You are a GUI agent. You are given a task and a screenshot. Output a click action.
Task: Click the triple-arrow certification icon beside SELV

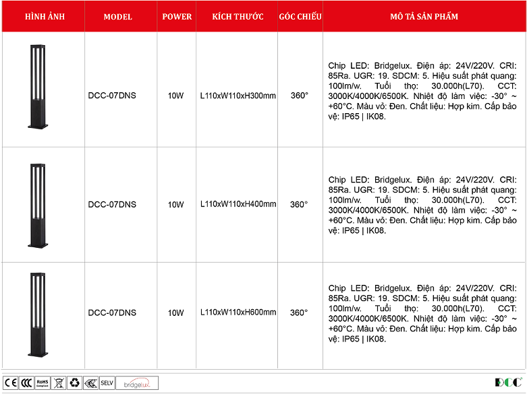tap(90, 383)
